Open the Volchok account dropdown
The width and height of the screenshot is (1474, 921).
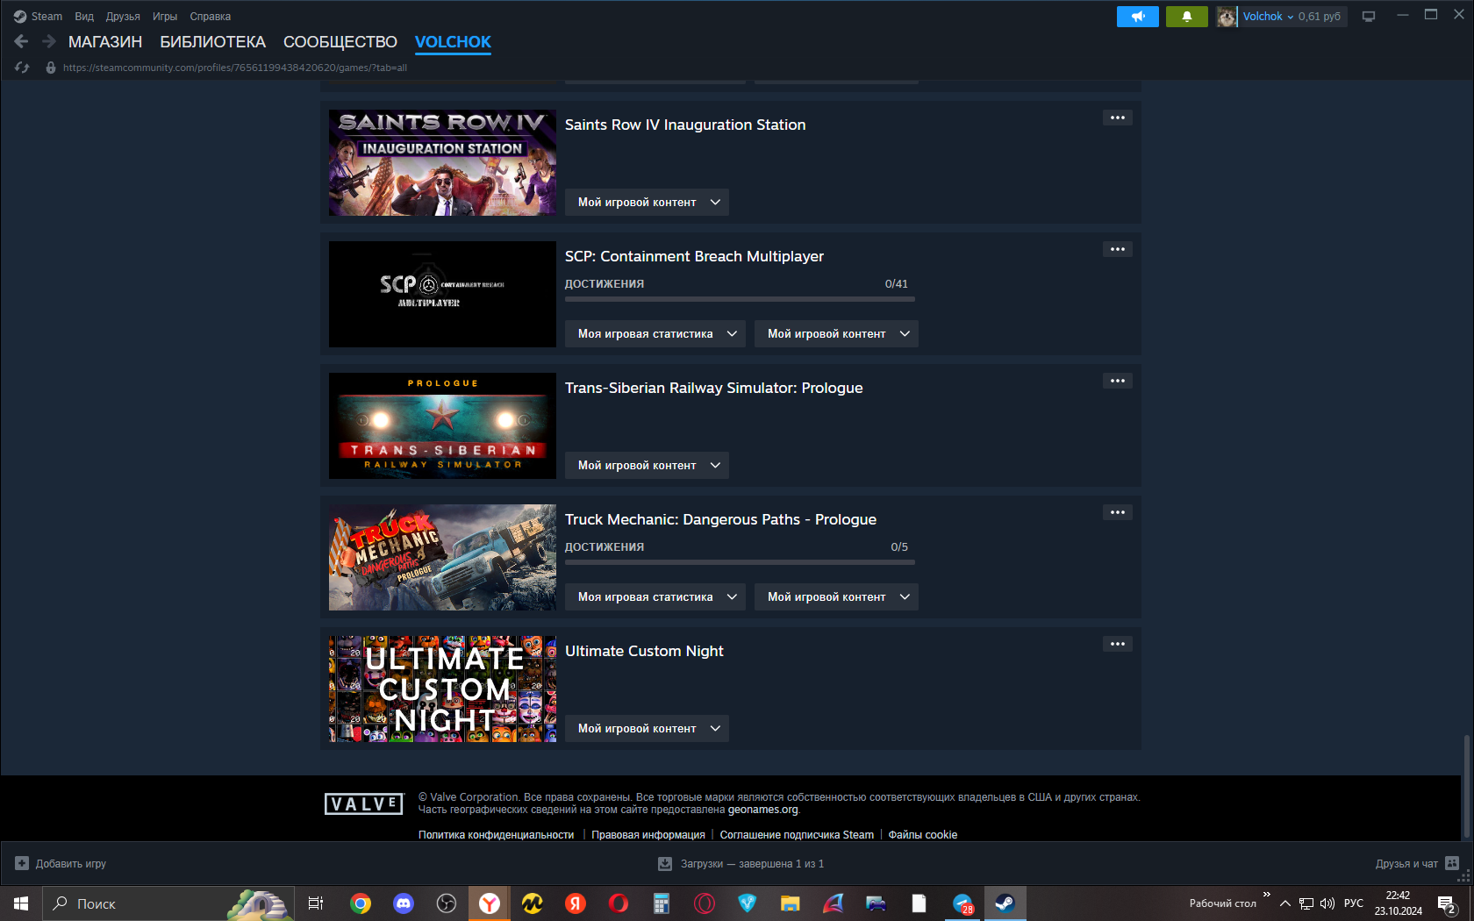click(x=1269, y=17)
